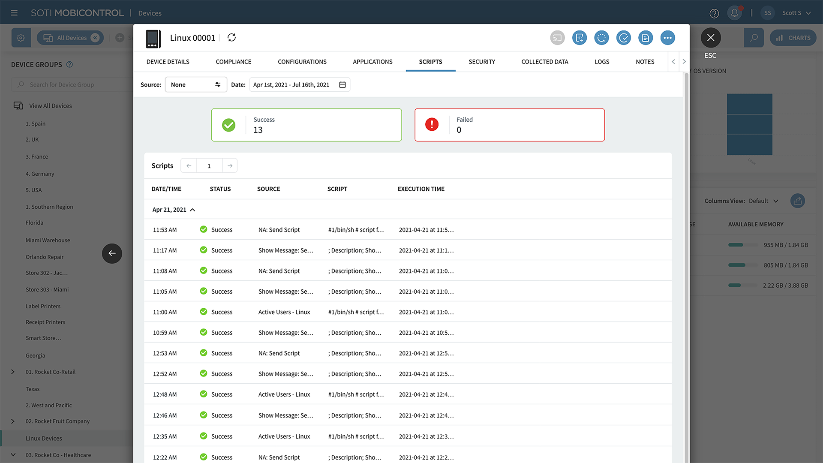Click the document report action icon

(x=646, y=38)
